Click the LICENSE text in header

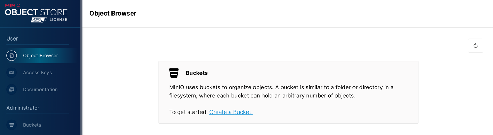point(58,20)
